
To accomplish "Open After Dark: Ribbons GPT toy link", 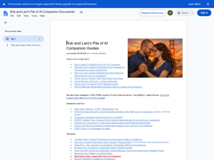I will pyautogui.click(x=96, y=109).
